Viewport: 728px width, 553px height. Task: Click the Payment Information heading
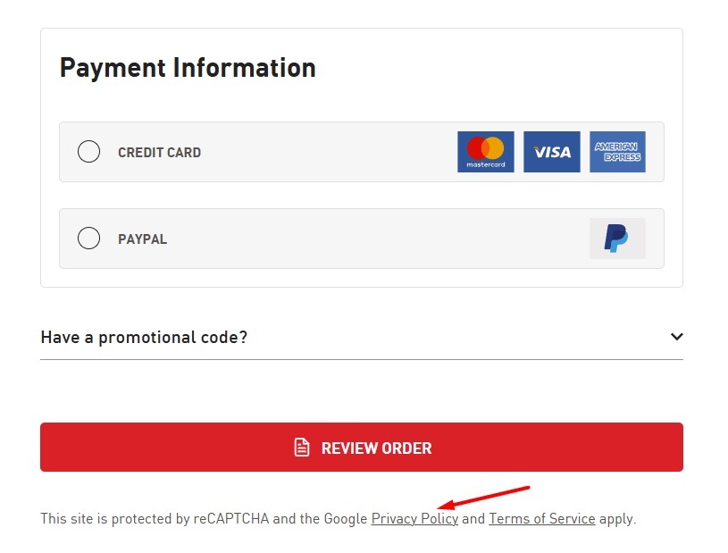click(x=188, y=68)
